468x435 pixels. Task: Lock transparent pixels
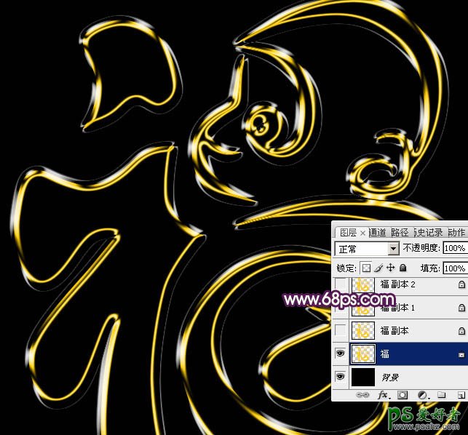point(367,268)
